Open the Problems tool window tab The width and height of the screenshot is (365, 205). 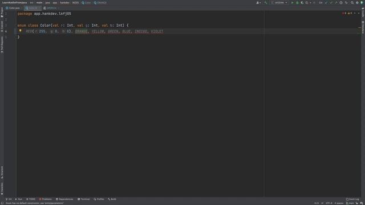(x=46, y=199)
